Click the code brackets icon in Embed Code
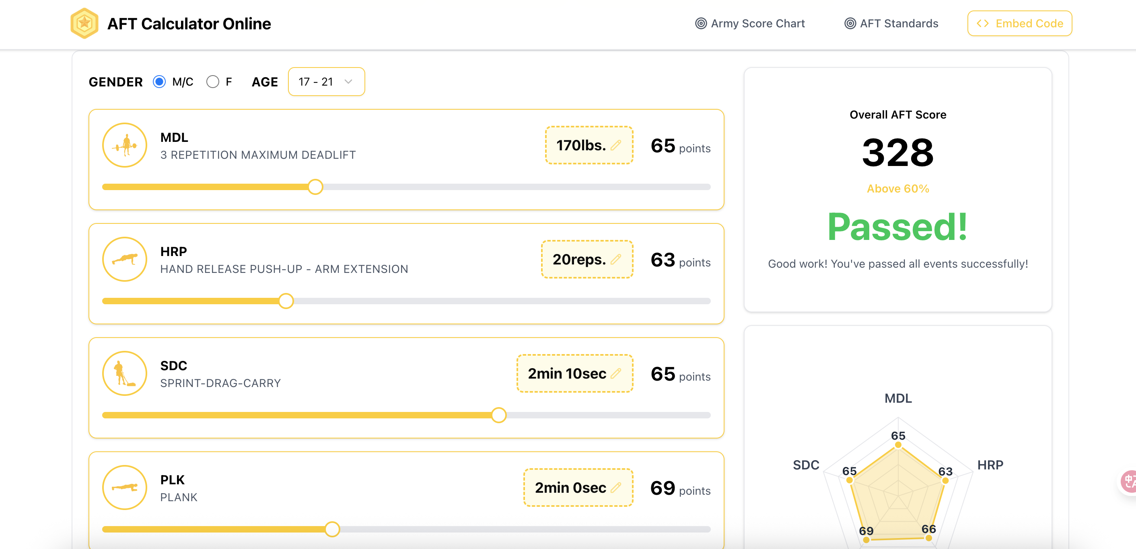Viewport: 1136px width, 549px height. coord(982,23)
